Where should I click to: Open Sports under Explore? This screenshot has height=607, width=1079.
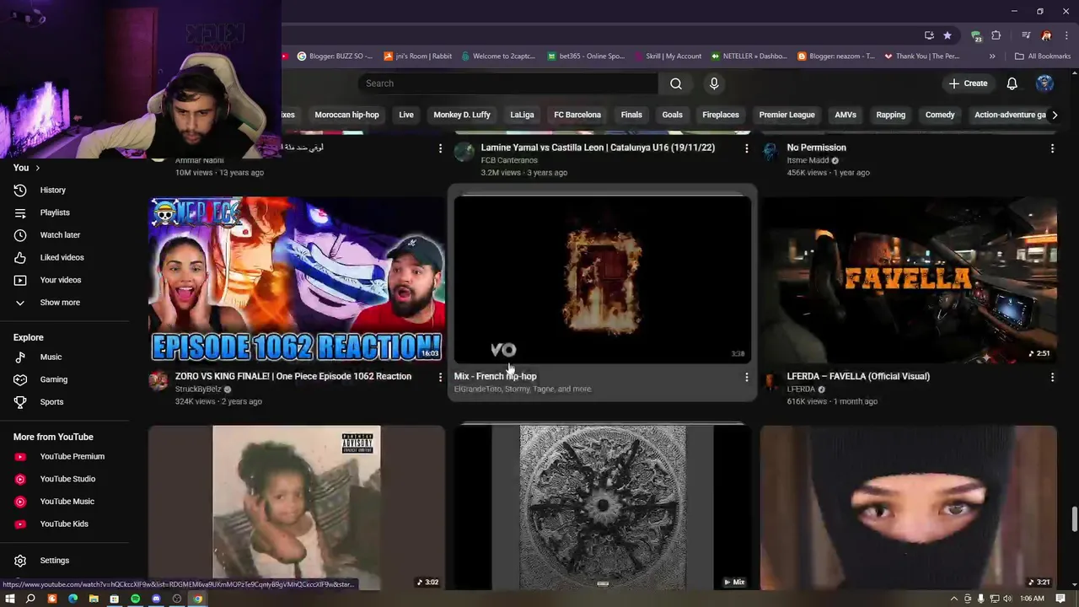(64, 402)
